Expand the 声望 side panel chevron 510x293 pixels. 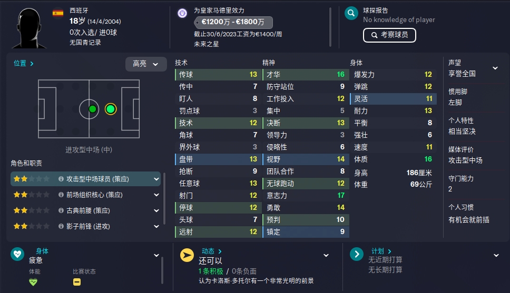(x=495, y=68)
